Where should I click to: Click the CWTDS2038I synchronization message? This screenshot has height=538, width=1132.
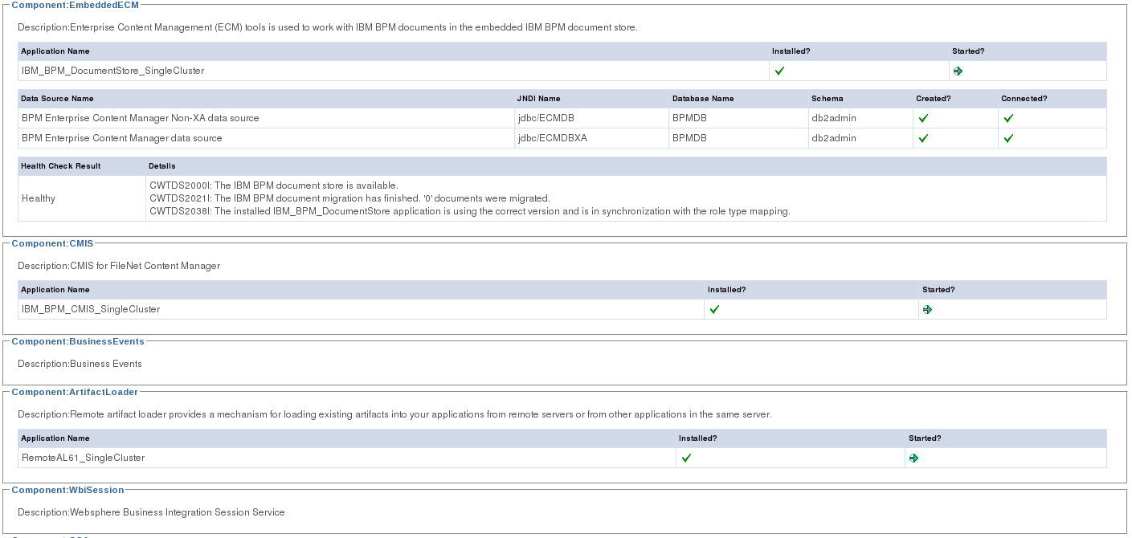(470, 211)
